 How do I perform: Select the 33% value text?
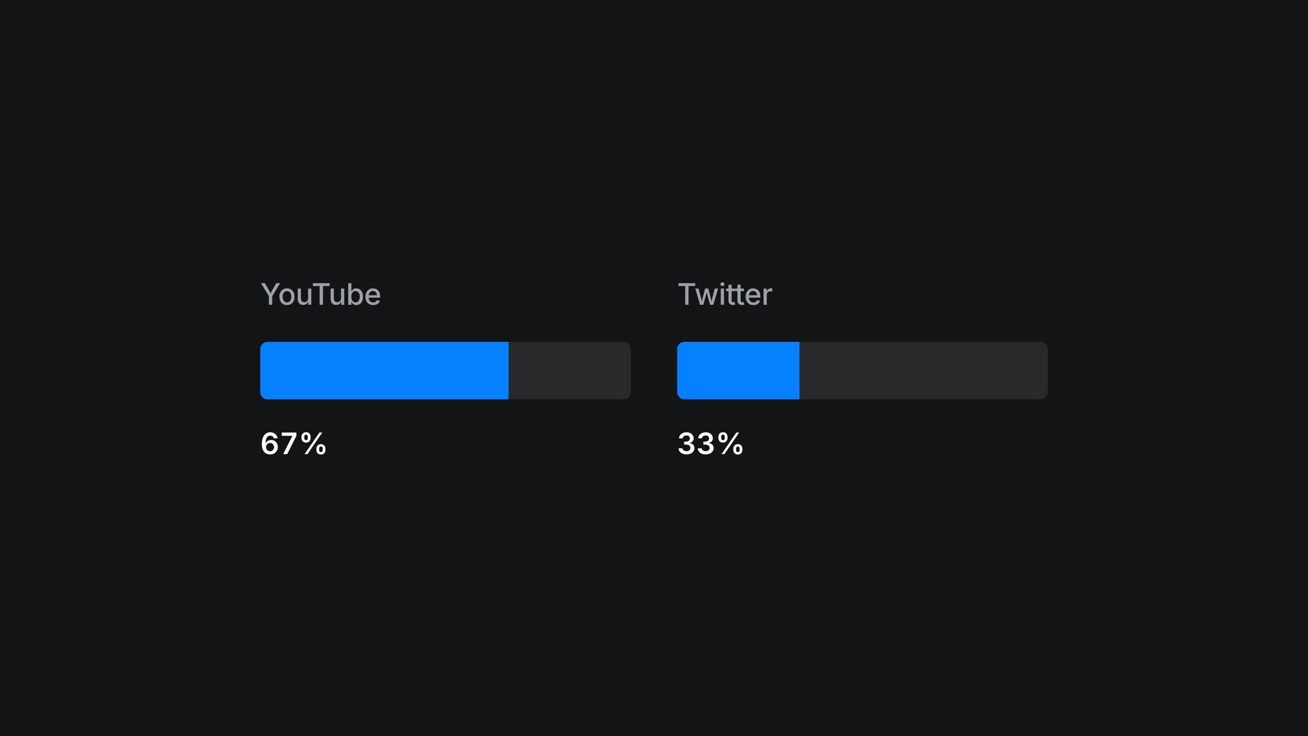pyautogui.click(x=710, y=443)
